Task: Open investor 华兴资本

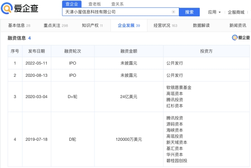Action: pos(175,154)
